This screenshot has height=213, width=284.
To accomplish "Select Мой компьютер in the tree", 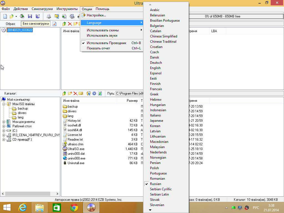I will coord(18,100).
